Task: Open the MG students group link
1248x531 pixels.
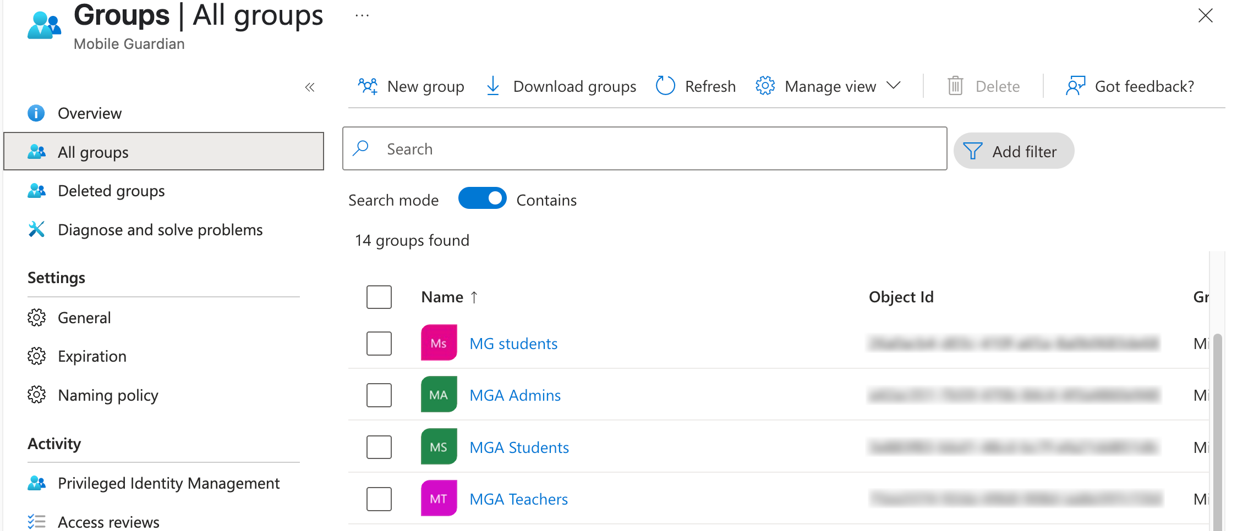Action: pos(513,344)
